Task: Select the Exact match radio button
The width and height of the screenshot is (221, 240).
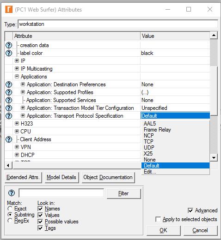Action: [x=10, y=209]
